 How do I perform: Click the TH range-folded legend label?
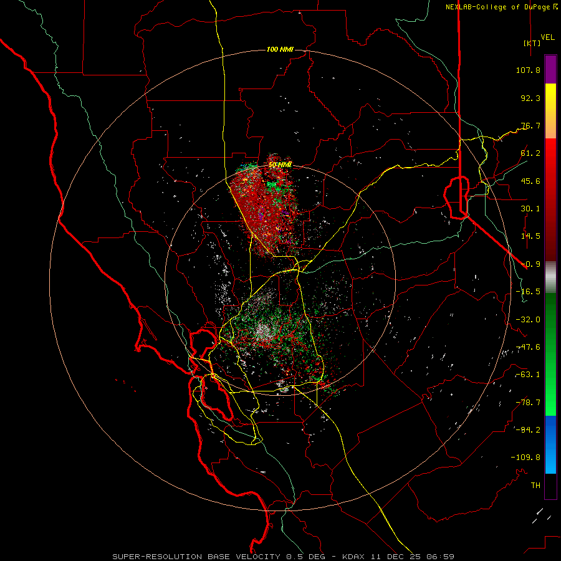(535, 486)
